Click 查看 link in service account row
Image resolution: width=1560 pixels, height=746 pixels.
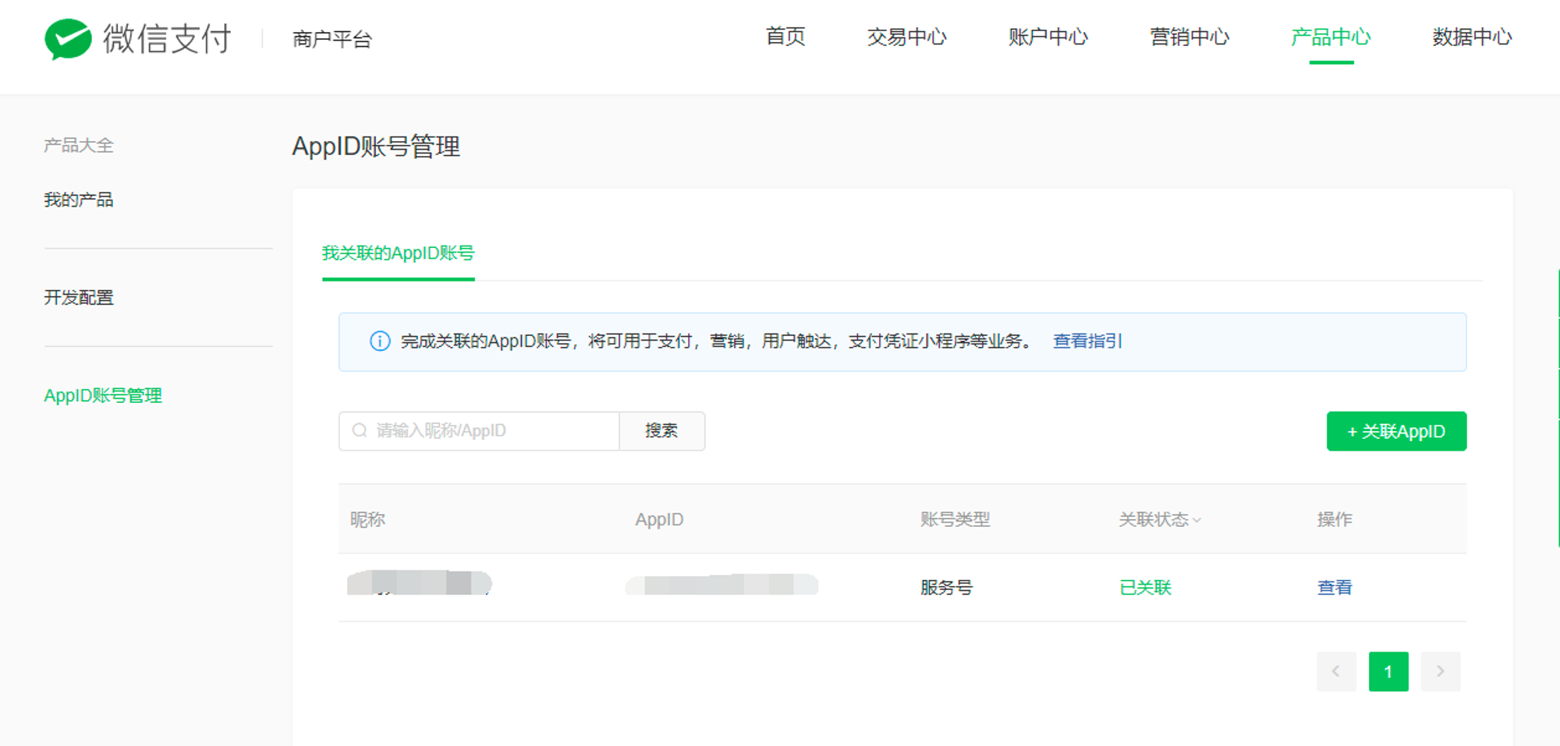pos(1335,588)
